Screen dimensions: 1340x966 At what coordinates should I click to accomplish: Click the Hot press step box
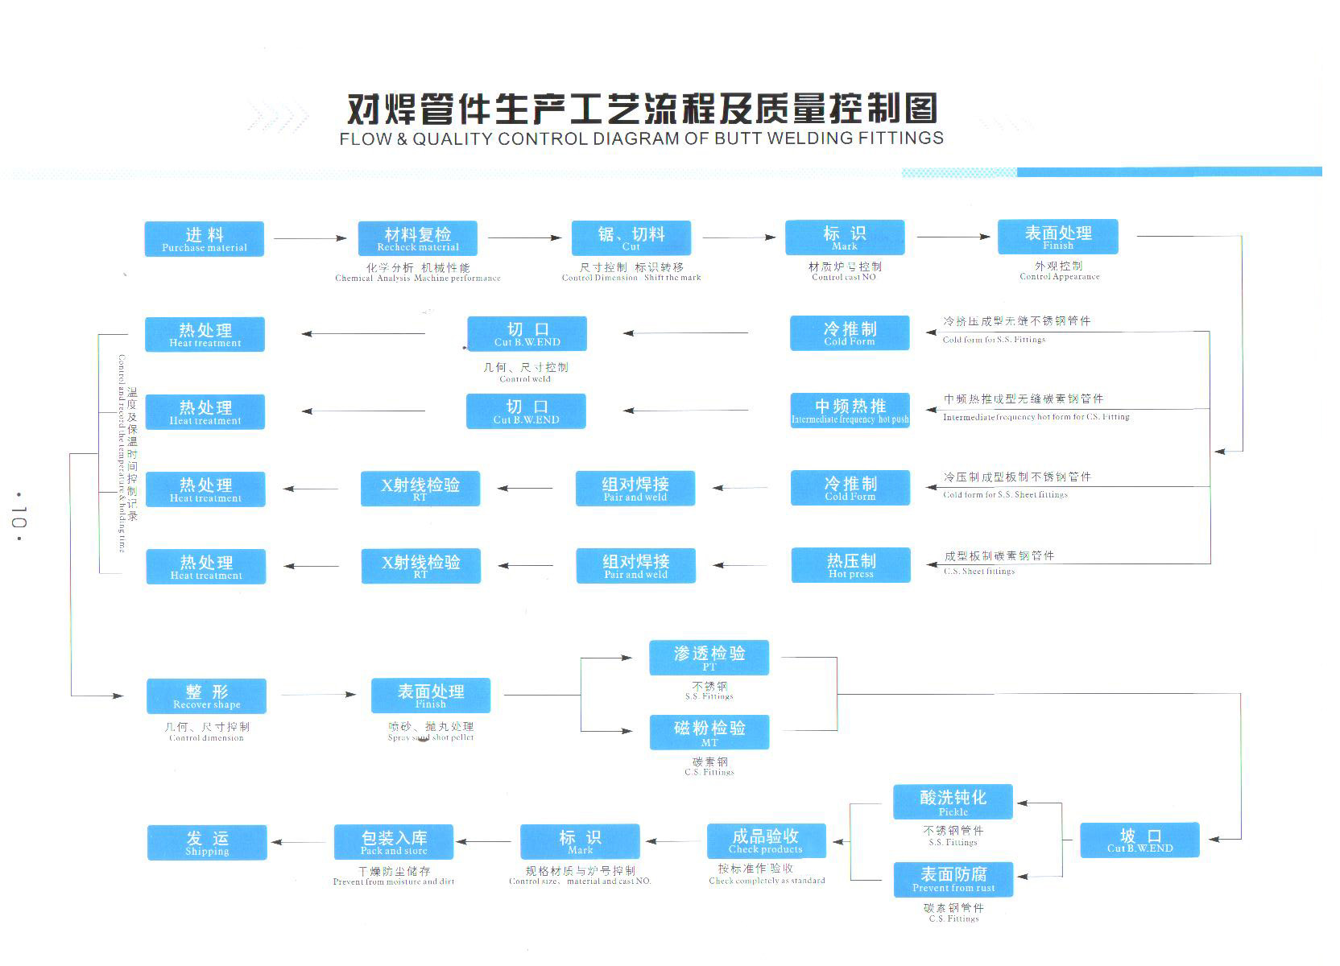point(851,565)
